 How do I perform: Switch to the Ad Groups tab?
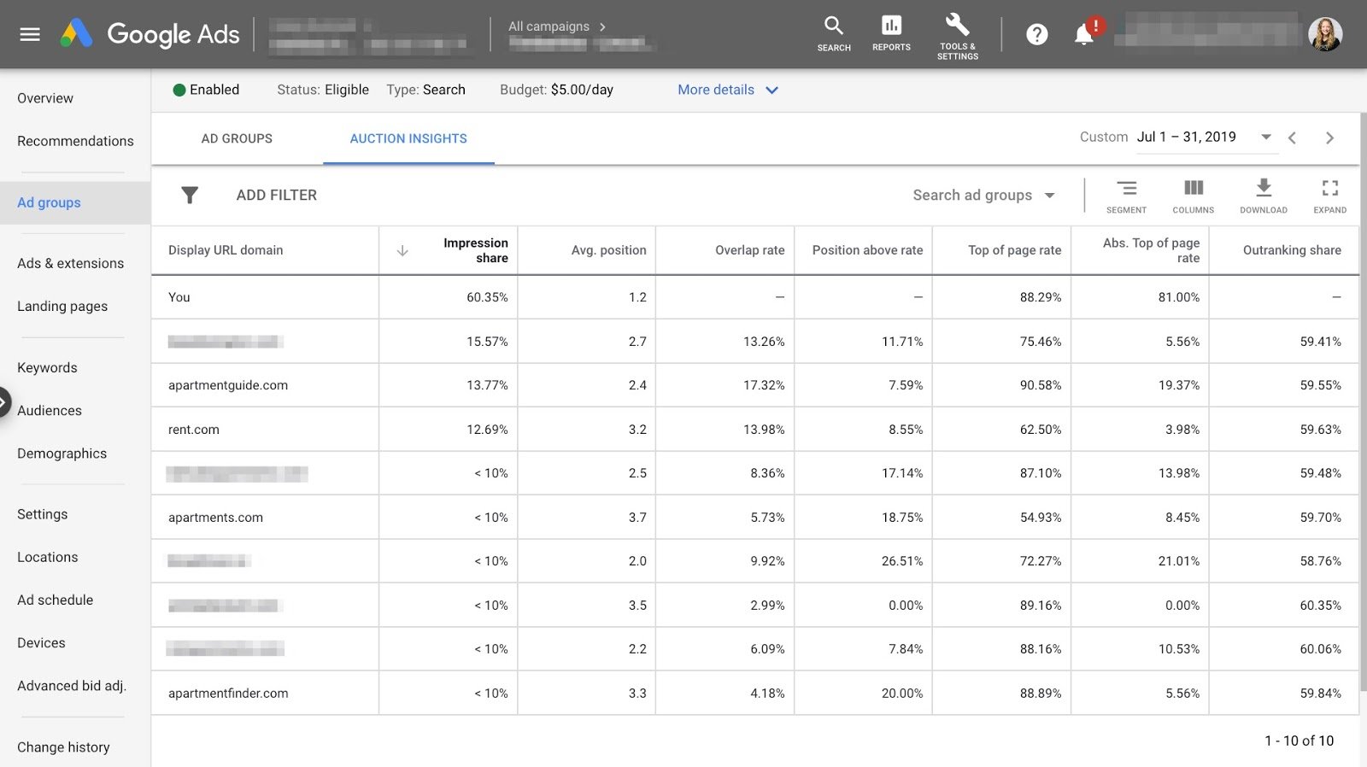coord(237,138)
